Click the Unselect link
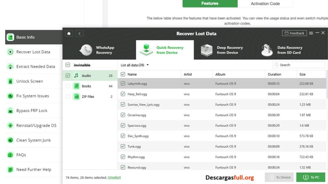Image resolution: width=328 pixels, height=184 pixels. click(114, 177)
